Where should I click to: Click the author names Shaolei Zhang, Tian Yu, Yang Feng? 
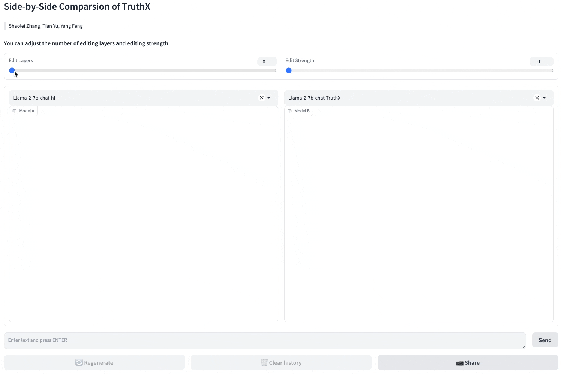click(46, 26)
